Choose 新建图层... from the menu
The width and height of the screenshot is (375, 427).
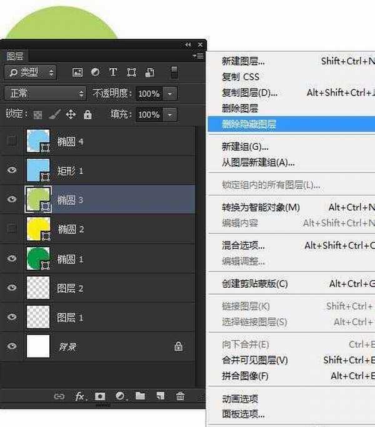[x=291, y=61]
